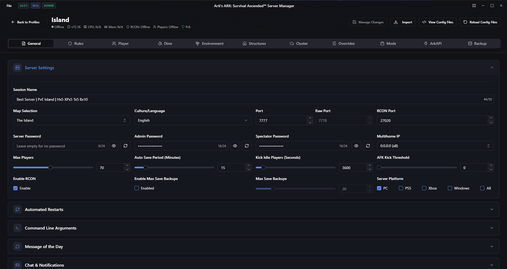Click the Cluster cloud icon
The height and width of the screenshot is (269, 507).
292,43
